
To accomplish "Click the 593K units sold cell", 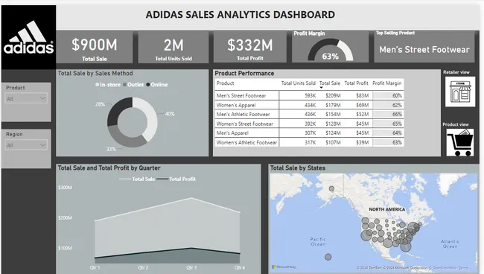I will pos(310,95).
